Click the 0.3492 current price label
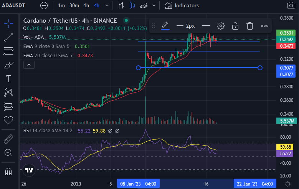 (x=286, y=39)
